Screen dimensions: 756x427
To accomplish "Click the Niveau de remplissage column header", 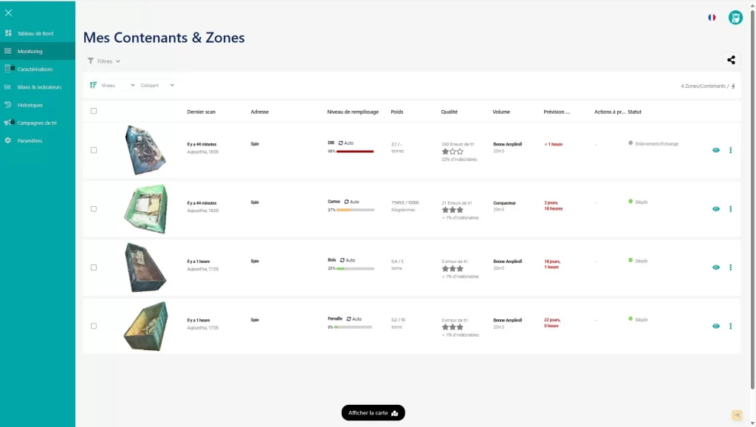I will point(352,112).
